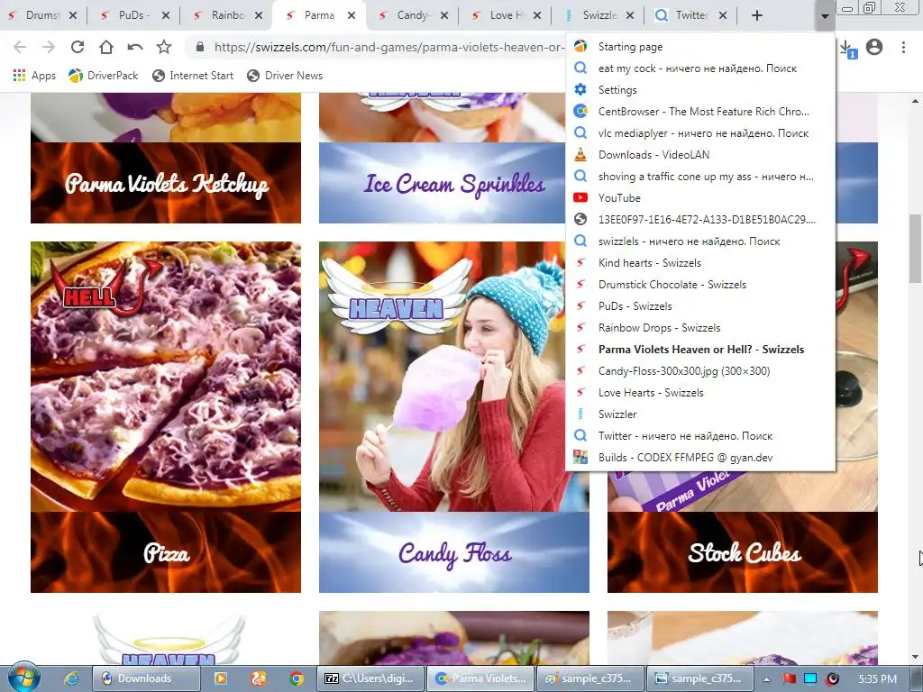Close the tab list dropdown arrow

825,16
